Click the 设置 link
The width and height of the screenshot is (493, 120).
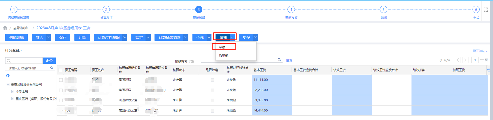289,60
